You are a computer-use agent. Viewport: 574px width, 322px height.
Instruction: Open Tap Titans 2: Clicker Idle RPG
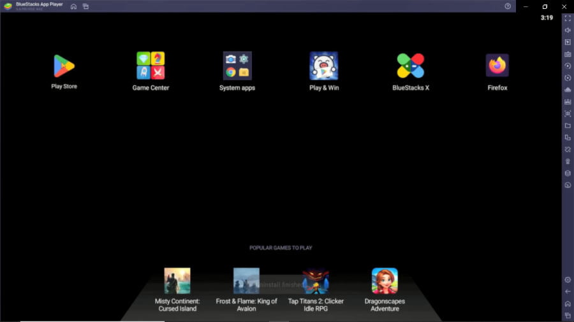pos(316,281)
